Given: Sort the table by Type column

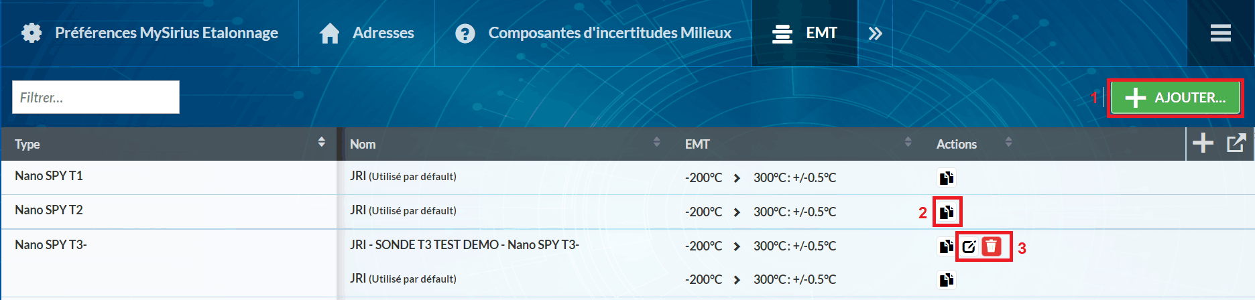Looking at the screenshot, I should 321,142.
